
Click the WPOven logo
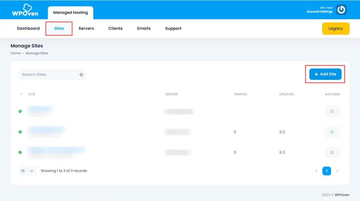[x=25, y=10]
